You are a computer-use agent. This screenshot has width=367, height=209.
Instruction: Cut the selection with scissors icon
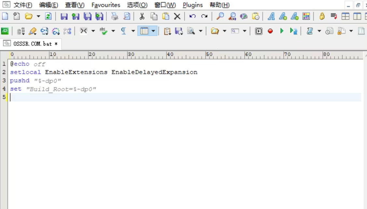click(142, 16)
